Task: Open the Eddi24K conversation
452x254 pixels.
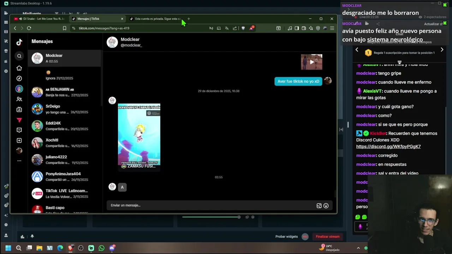Action: tap(65, 126)
